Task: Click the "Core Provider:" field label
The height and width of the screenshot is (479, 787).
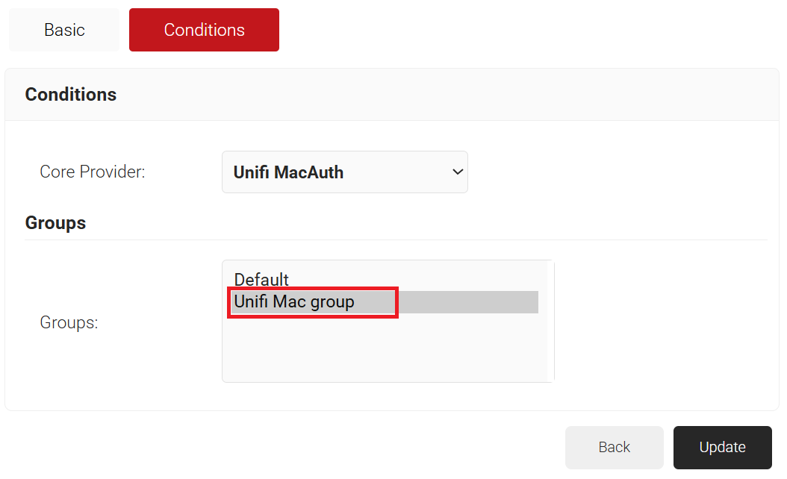Action: pyautogui.click(x=92, y=172)
